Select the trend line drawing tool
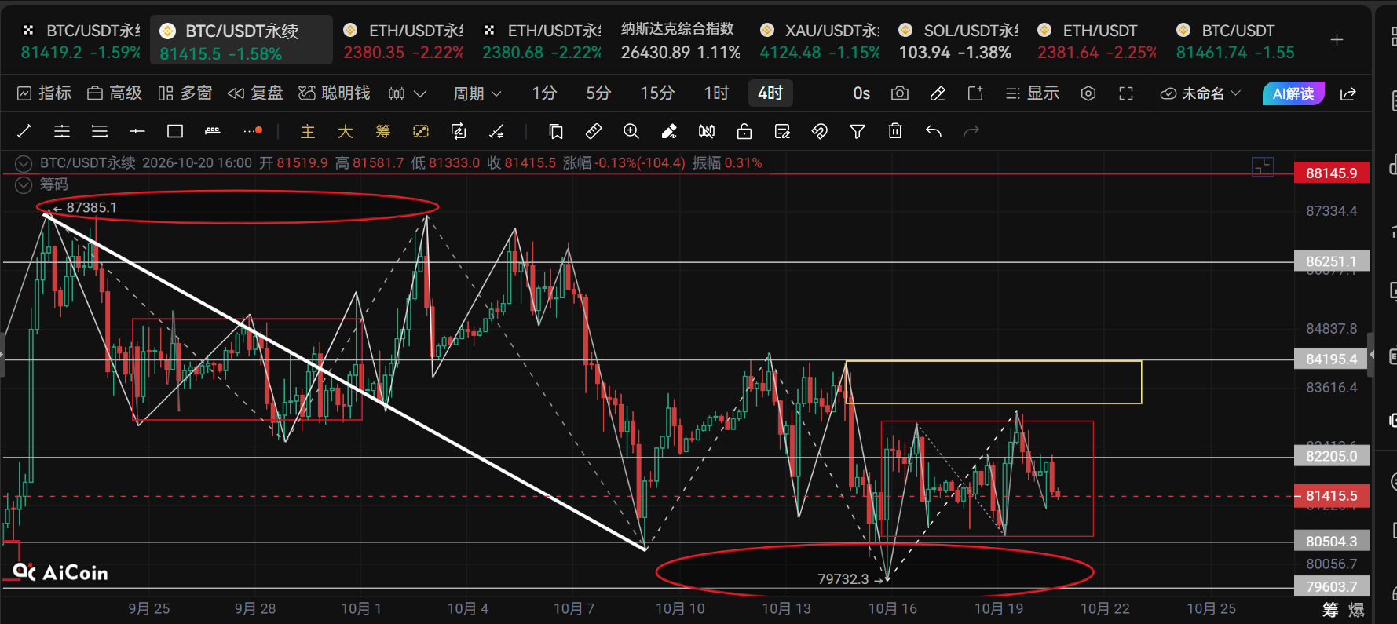 pyautogui.click(x=24, y=131)
